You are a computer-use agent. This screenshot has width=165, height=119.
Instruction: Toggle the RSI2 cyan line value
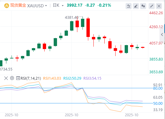click(72, 78)
